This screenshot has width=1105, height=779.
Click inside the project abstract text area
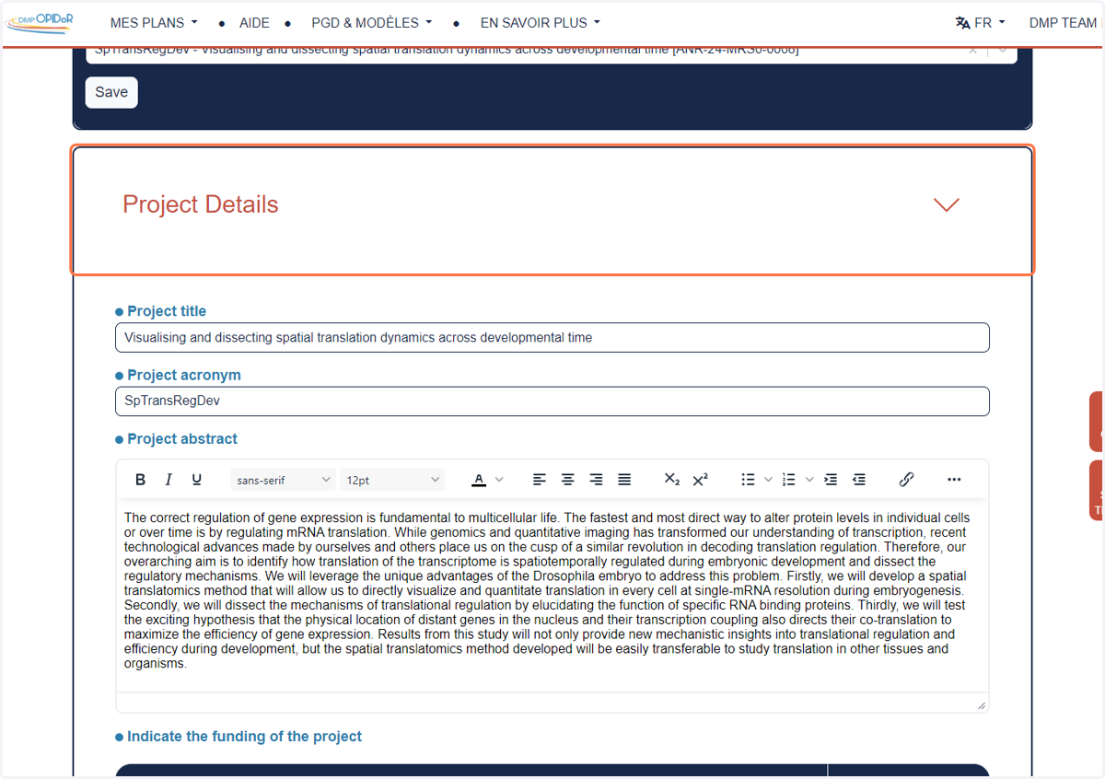pos(552,595)
